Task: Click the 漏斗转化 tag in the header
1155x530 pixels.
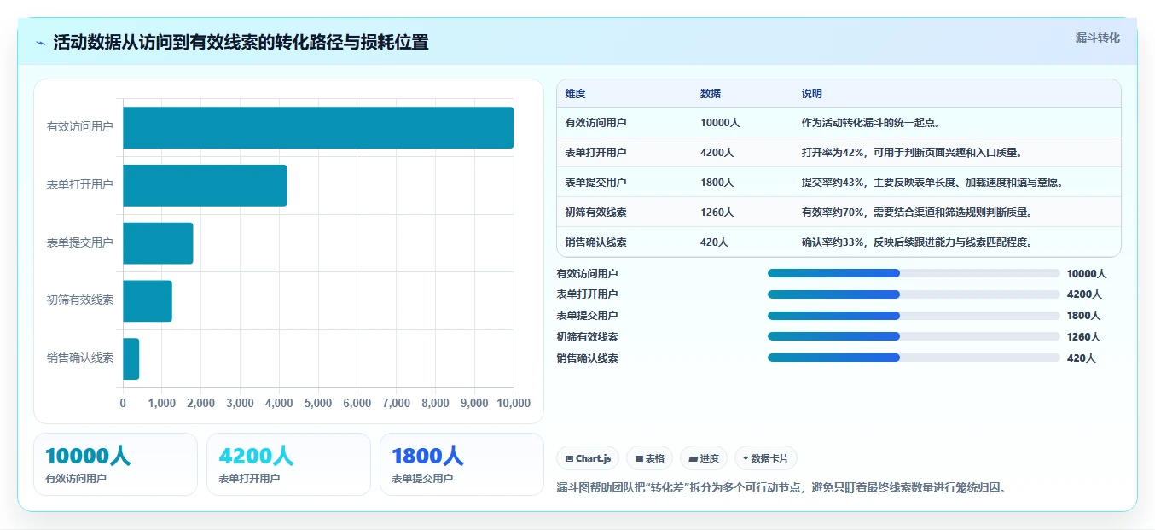Action: [x=1097, y=38]
